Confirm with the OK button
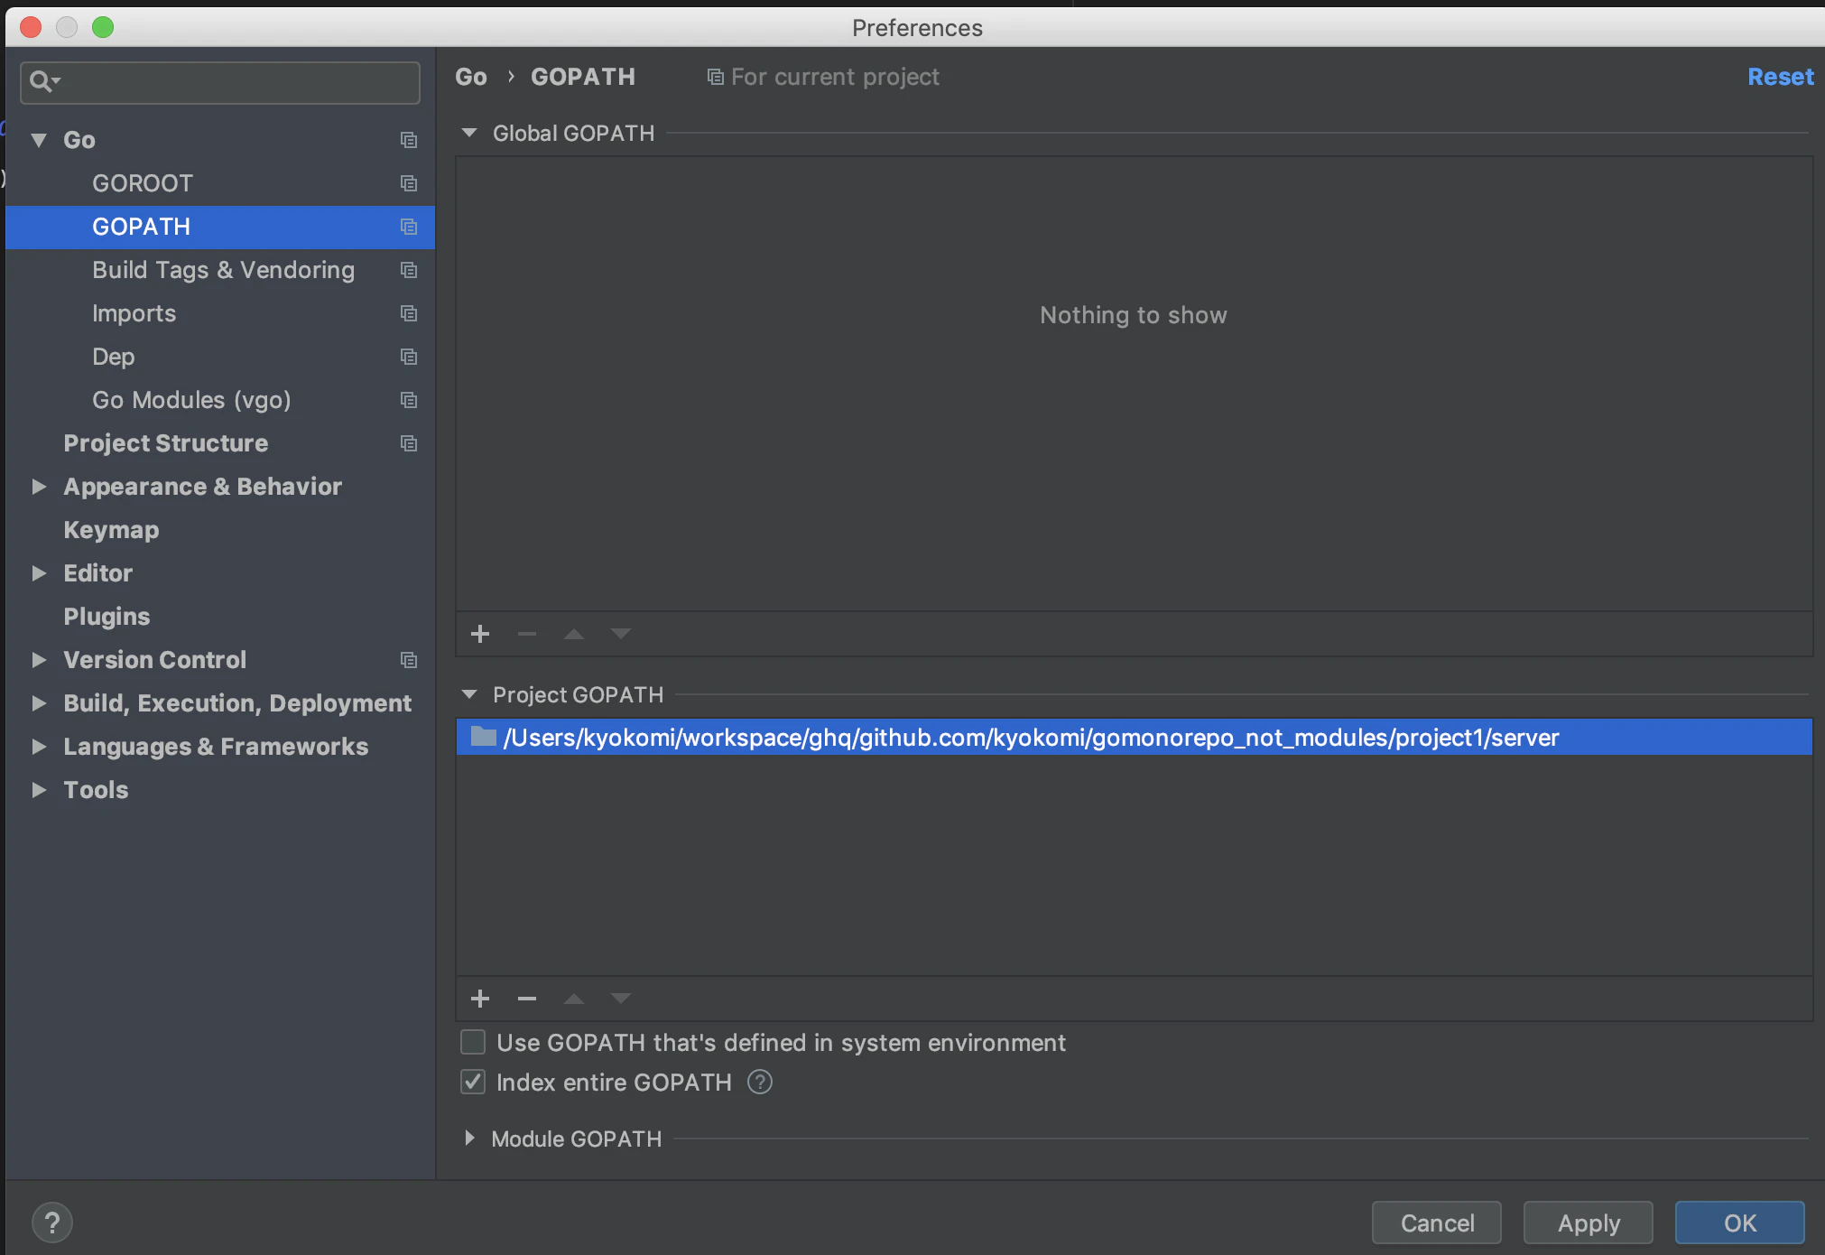The width and height of the screenshot is (1825, 1255). (x=1740, y=1222)
